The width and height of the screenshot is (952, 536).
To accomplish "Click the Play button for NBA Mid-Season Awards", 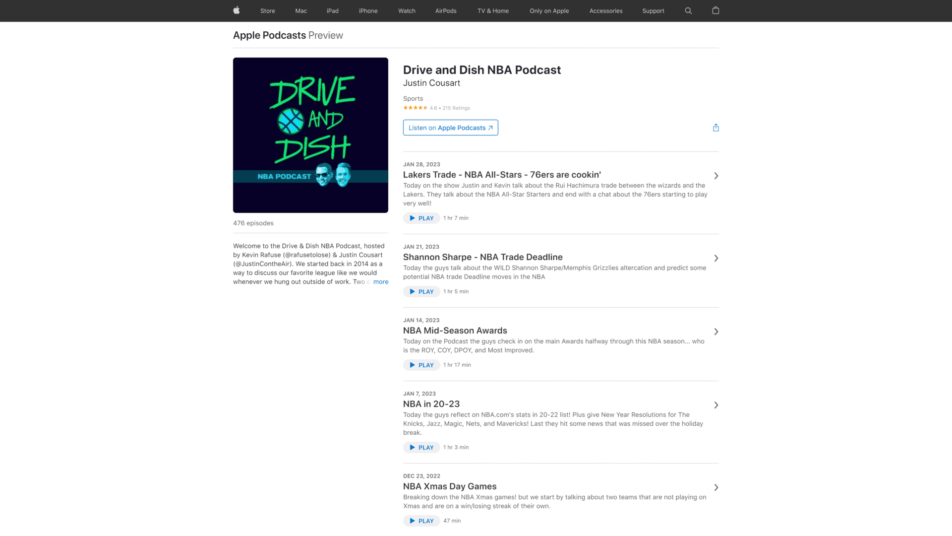I will [x=422, y=365].
